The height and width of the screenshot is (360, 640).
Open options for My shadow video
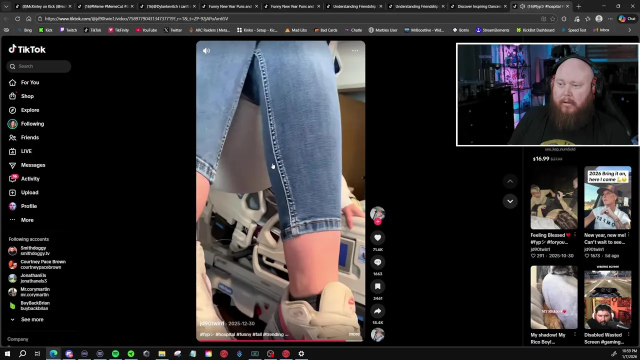click(x=574, y=335)
